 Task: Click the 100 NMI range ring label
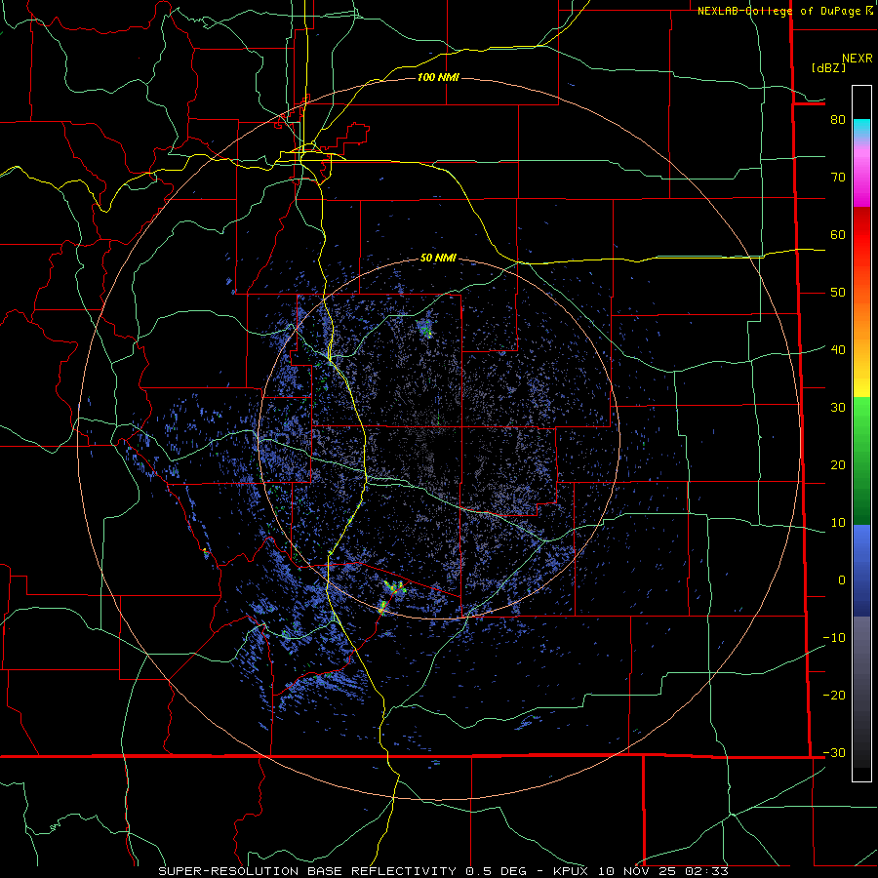(438, 77)
